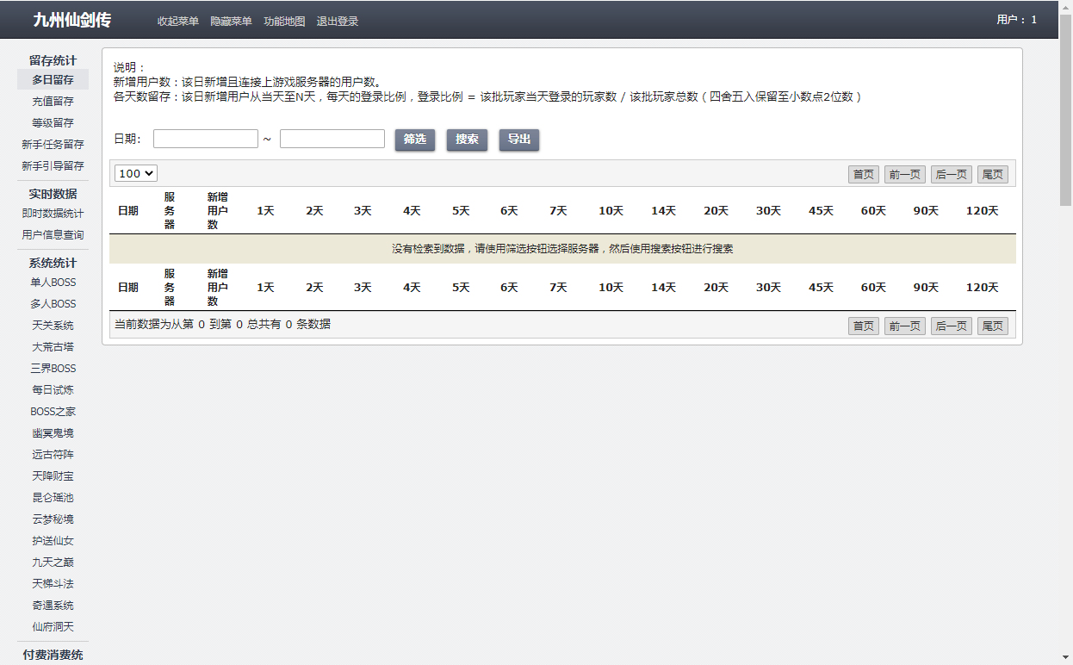
Task: Click bottom 前一页 pagination button
Action: 905,326
